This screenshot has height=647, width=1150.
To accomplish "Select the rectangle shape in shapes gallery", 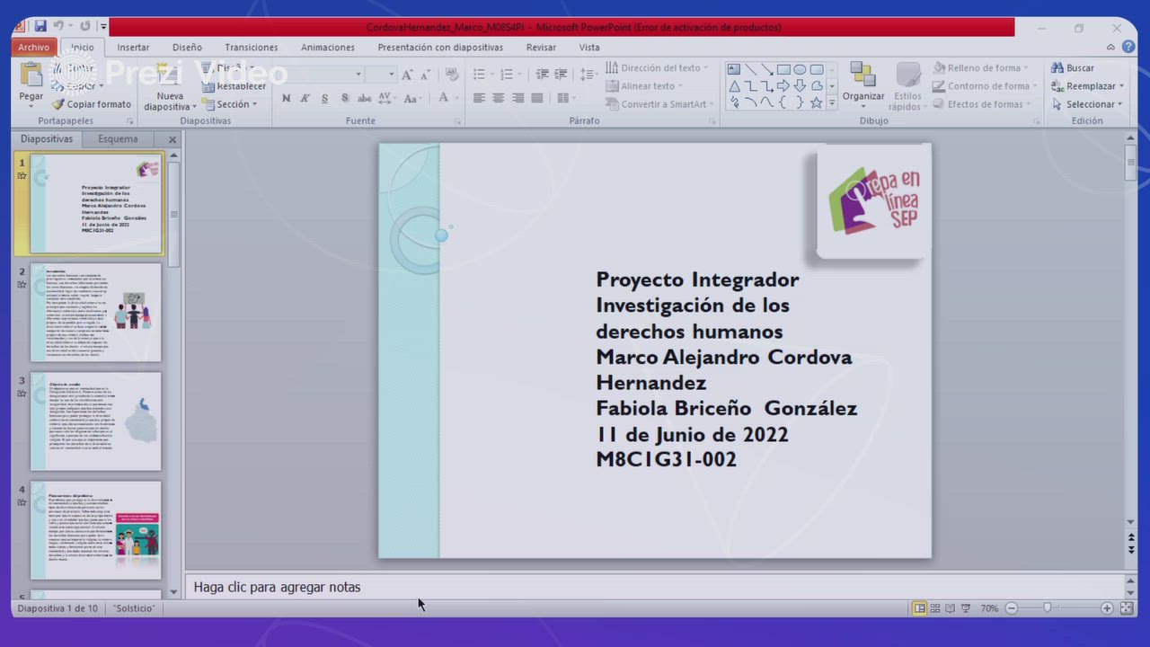I will tap(783, 69).
